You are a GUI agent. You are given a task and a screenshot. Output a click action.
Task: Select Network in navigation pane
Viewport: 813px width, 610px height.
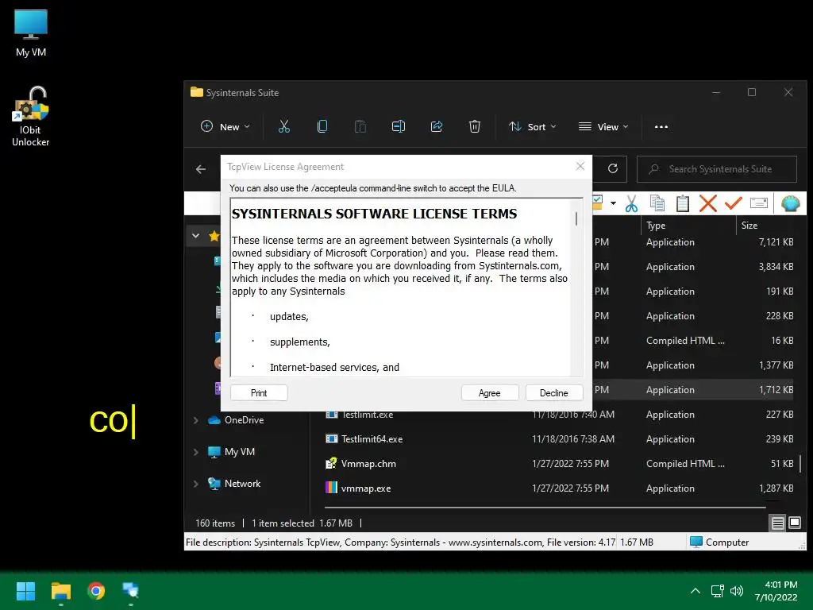tap(242, 484)
